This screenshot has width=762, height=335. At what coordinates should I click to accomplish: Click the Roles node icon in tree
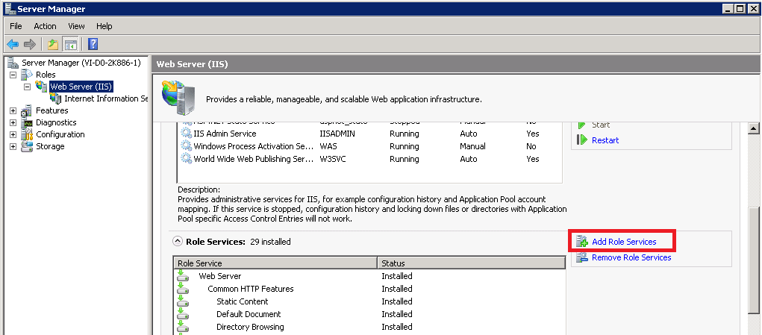(28, 75)
